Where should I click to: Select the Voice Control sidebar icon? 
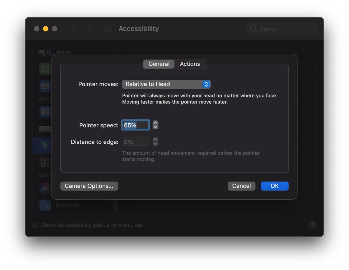pyautogui.click(x=45, y=112)
